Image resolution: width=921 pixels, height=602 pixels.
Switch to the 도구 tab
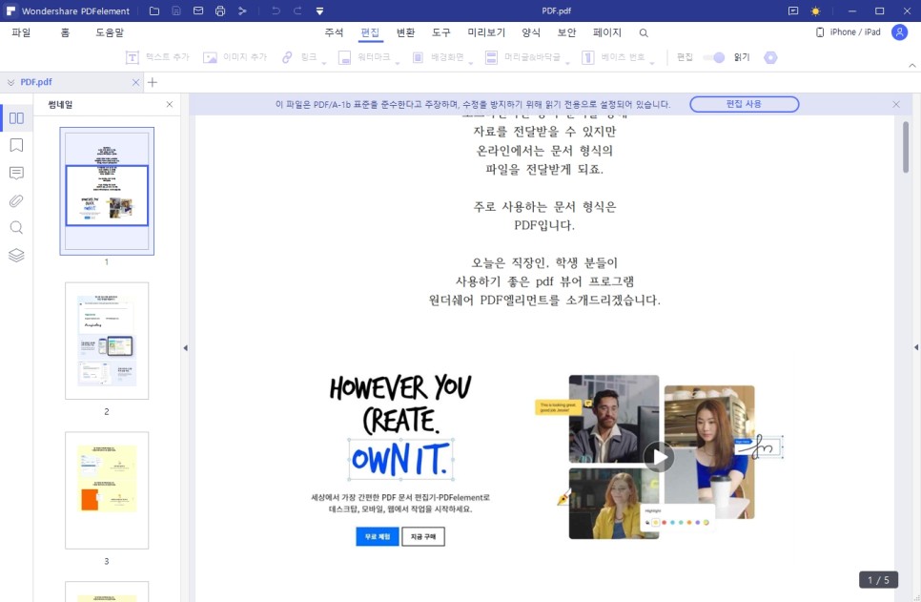click(x=441, y=32)
